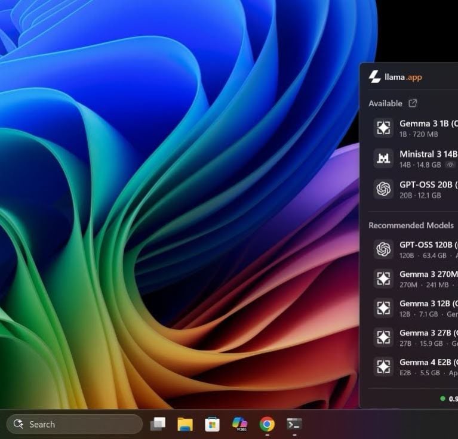Click the llama.app logo icon
This screenshot has width=458, height=439.
[x=374, y=77]
